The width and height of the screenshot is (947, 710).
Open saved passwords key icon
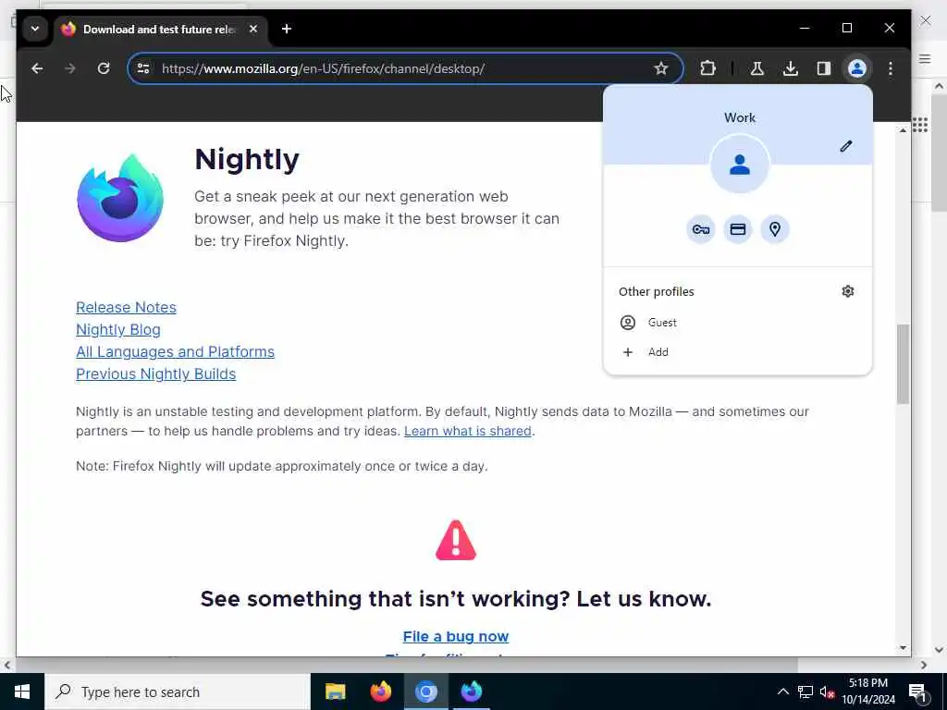click(x=701, y=229)
